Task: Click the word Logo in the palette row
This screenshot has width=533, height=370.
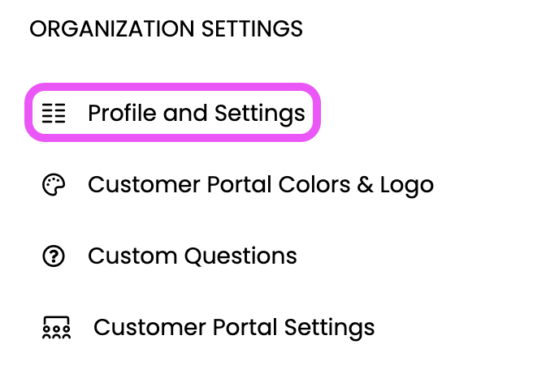Action: click(407, 186)
